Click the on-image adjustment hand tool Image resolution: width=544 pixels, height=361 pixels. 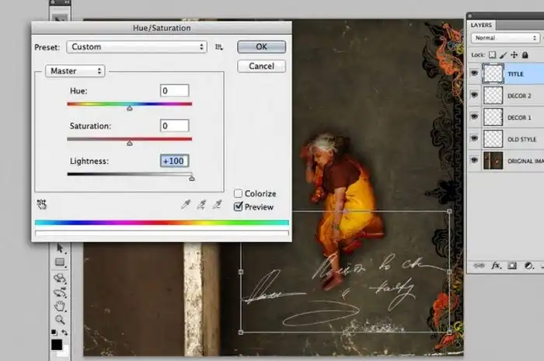(x=42, y=204)
